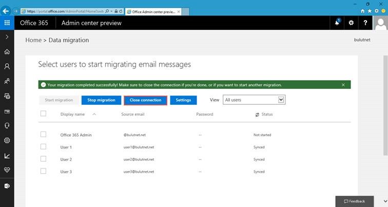Image resolution: width=388 pixels, height=207 pixels.
Task: Go to Home icon in sidebar
Action: pyautogui.click(x=7, y=52)
